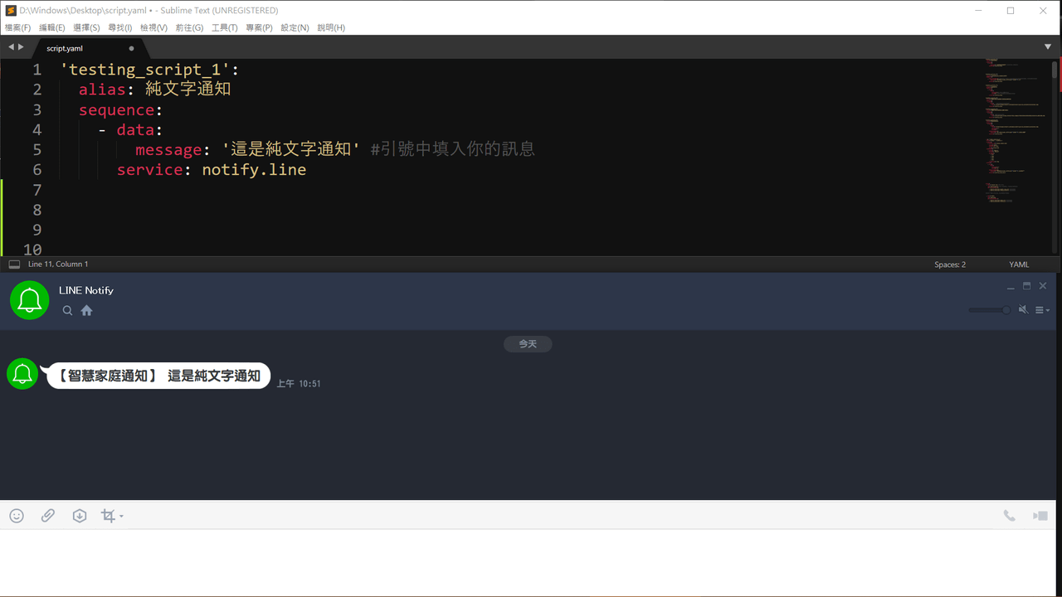Open the 工具(T) menu

(224, 27)
